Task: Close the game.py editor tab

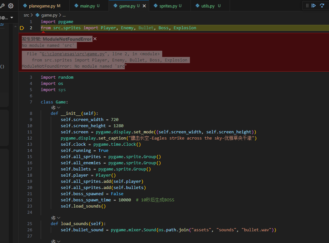Action: (144, 6)
